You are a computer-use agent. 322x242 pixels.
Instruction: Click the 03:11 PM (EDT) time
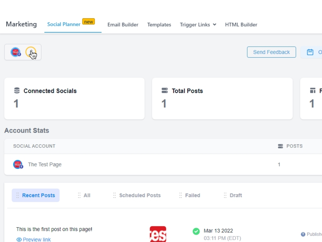pyautogui.click(x=222, y=238)
